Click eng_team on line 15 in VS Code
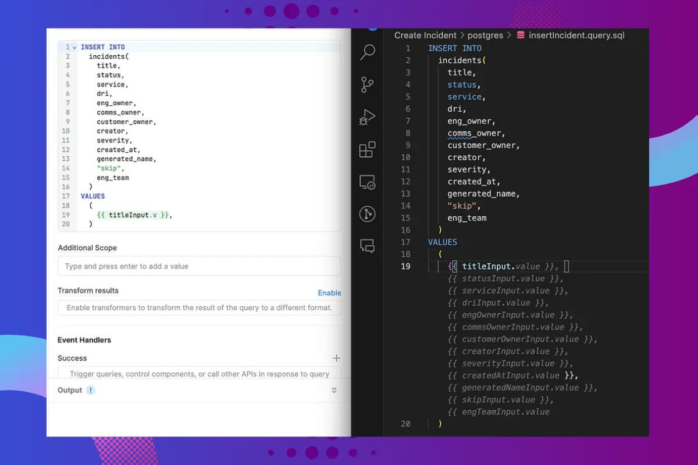Viewport: 698px width, 465px height. [467, 218]
